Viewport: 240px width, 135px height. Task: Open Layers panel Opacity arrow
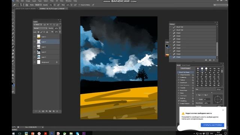[x=60, y=28]
